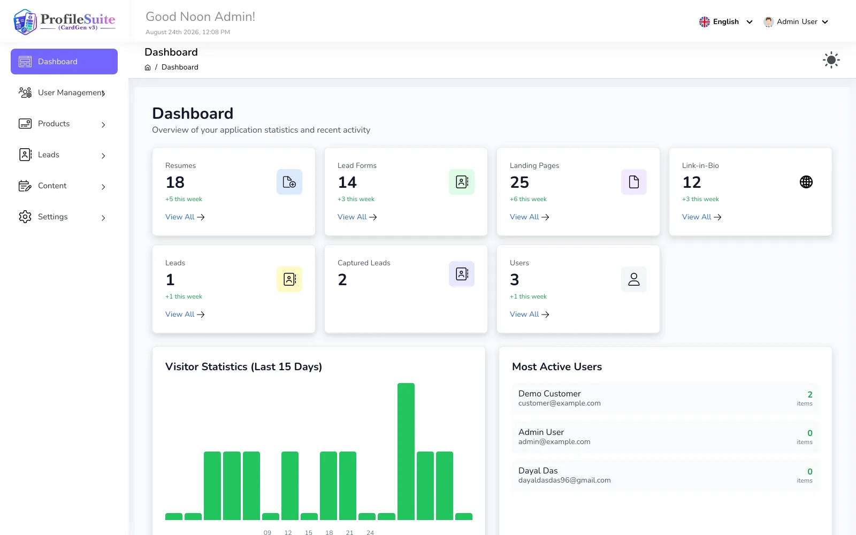Screen dimensions: 856x535
Task: Click dayaldasdas96@gmail.com email
Action: (x=564, y=480)
